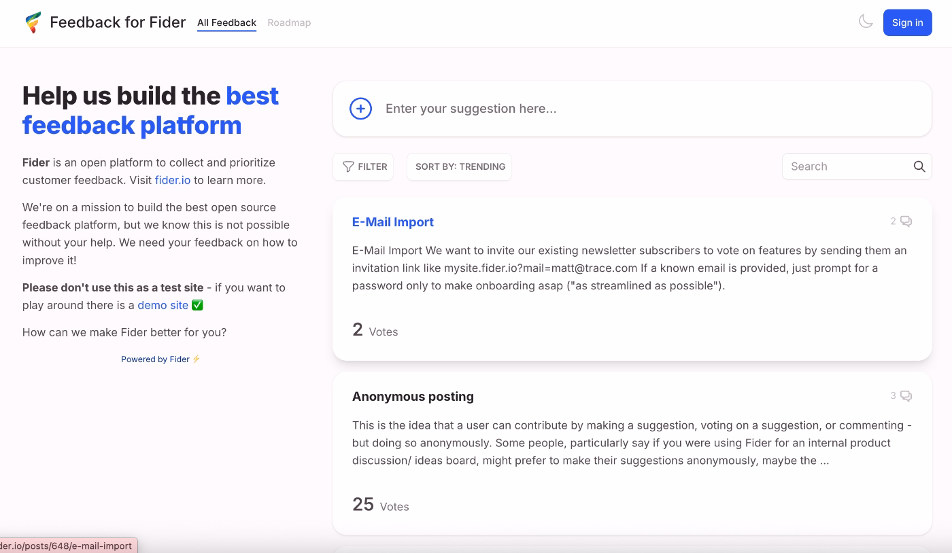Click the E-Mail Import description text
Screen dimensions: 952x553
[x=630, y=268]
